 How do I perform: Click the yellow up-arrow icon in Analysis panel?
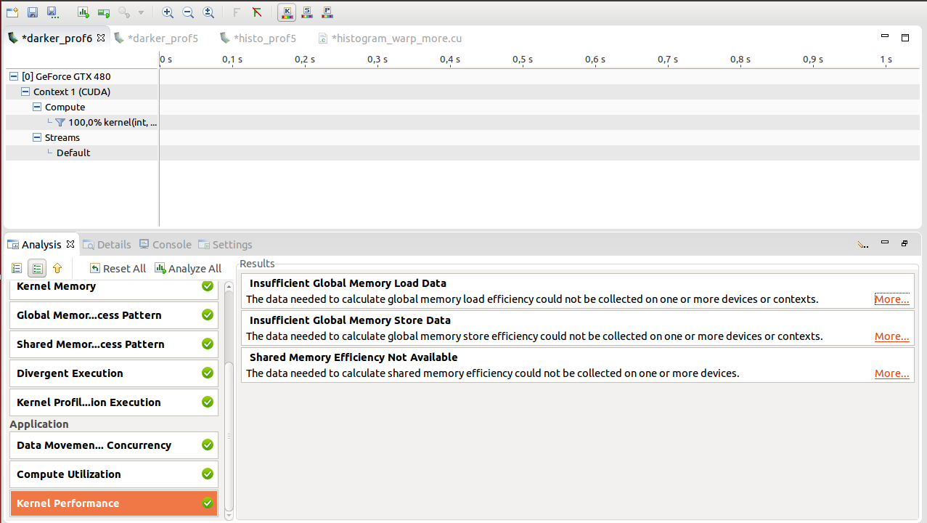click(x=57, y=268)
